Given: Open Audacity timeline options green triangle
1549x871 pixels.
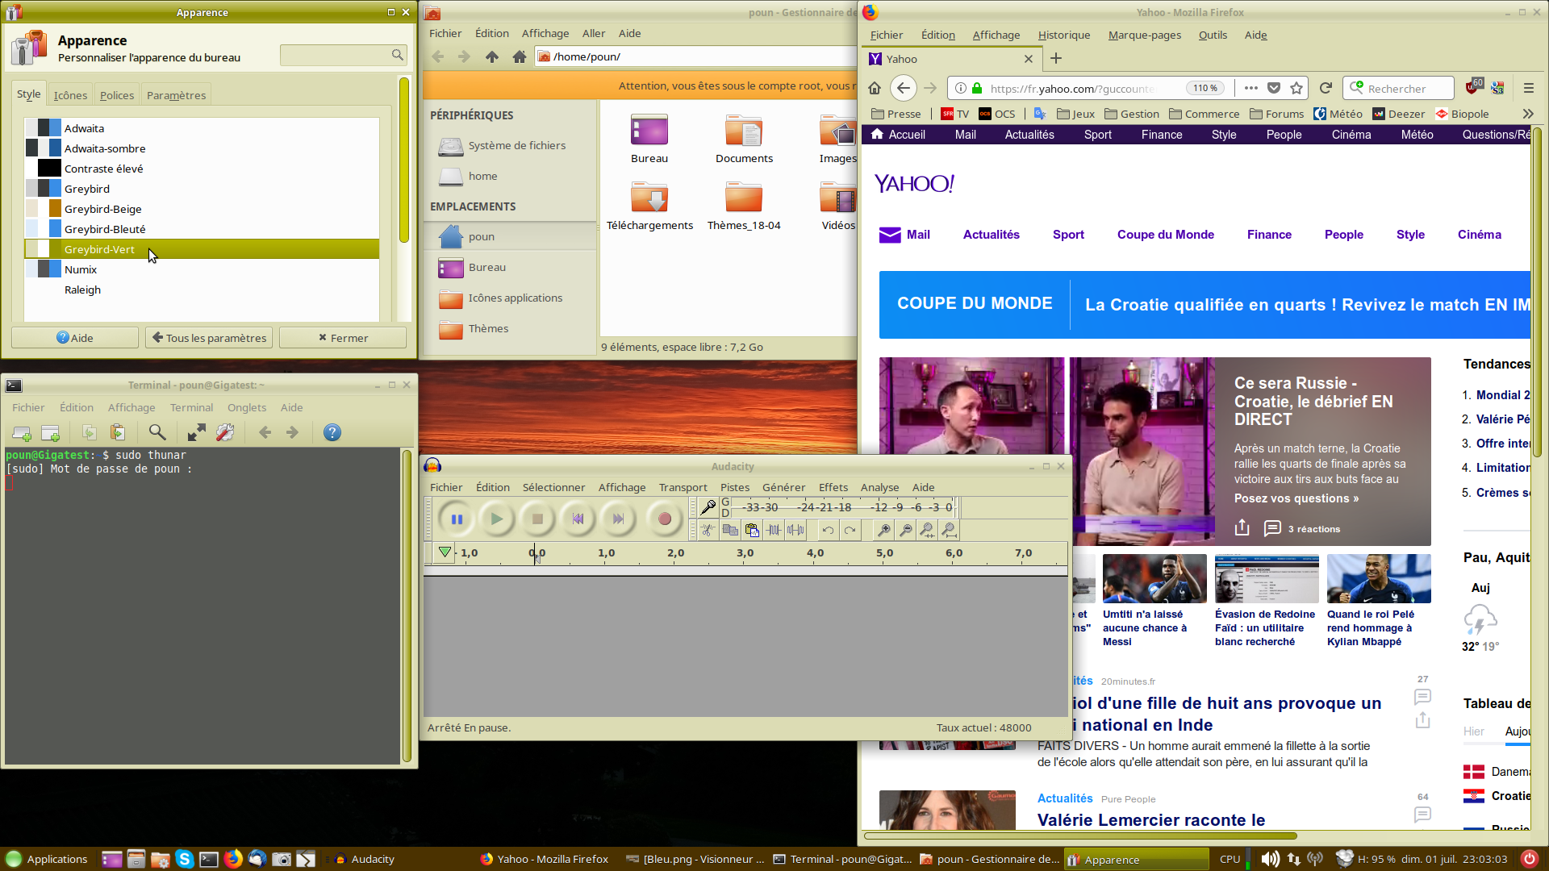Looking at the screenshot, I should click(x=445, y=552).
